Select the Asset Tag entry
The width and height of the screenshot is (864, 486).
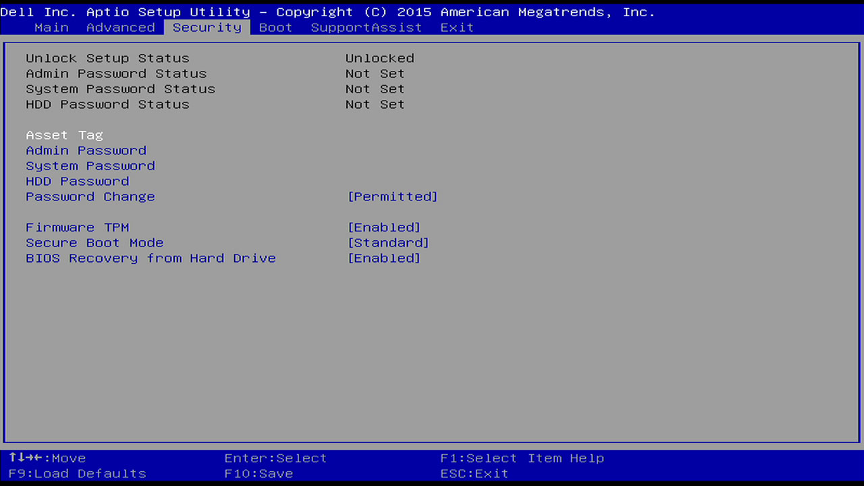(x=64, y=135)
